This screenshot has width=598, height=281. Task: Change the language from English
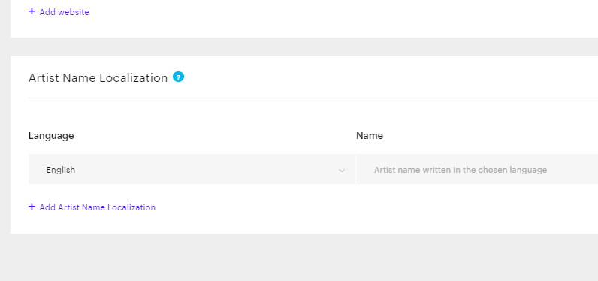coord(192,169)
